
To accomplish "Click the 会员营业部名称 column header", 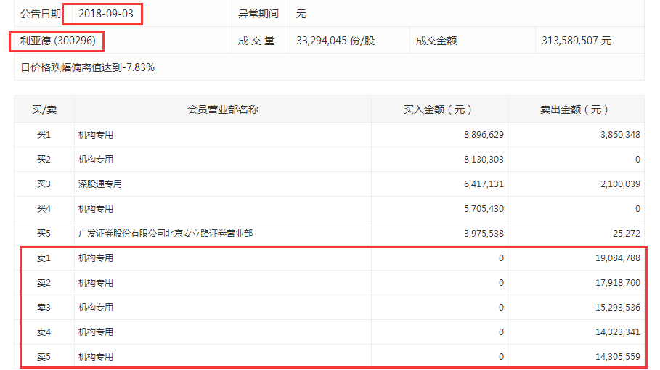I will [223, 110].
